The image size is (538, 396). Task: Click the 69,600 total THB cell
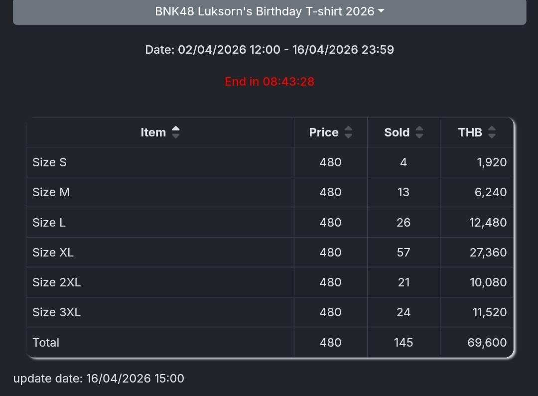487,343
